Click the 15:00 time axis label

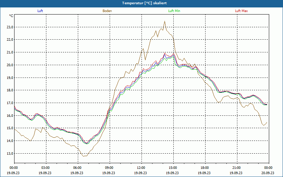click(173, 168)
